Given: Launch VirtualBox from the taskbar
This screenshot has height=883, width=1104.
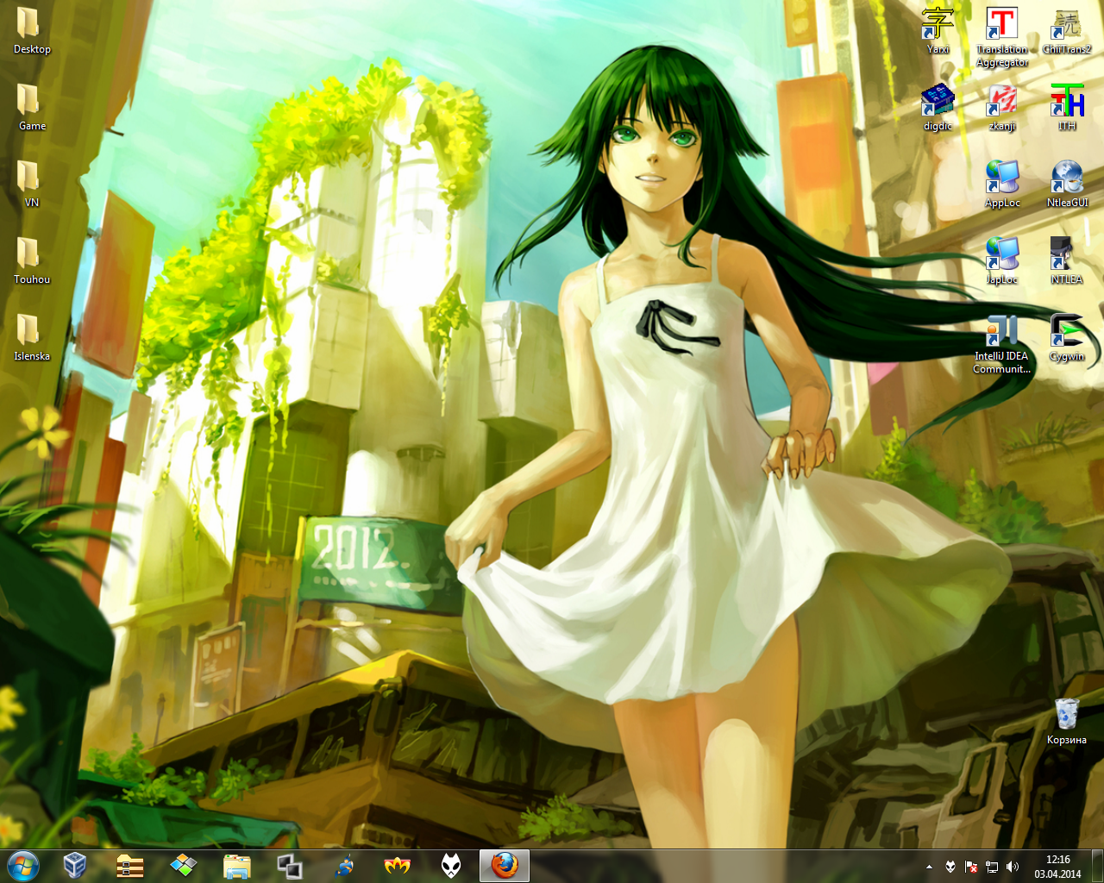Looking at the screenshot, I should click(x=75, y=865).
